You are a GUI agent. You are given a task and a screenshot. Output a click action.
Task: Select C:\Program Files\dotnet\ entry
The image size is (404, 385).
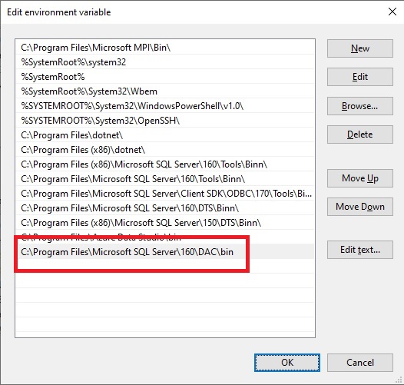pos(165,135)
